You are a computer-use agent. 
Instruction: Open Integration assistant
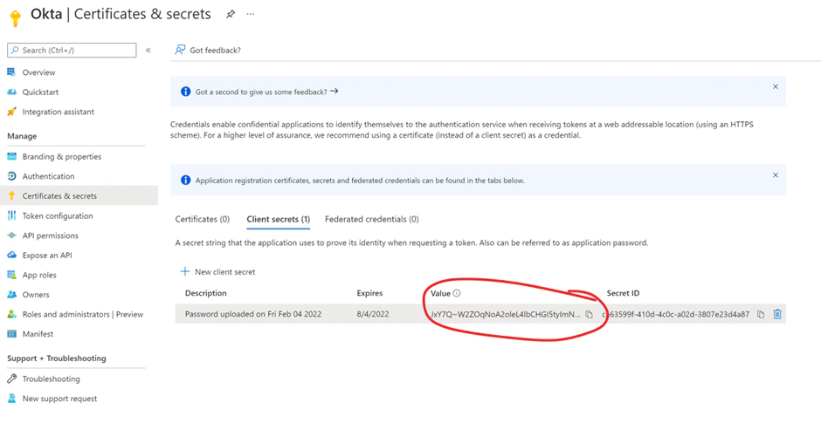click(59, 112)
